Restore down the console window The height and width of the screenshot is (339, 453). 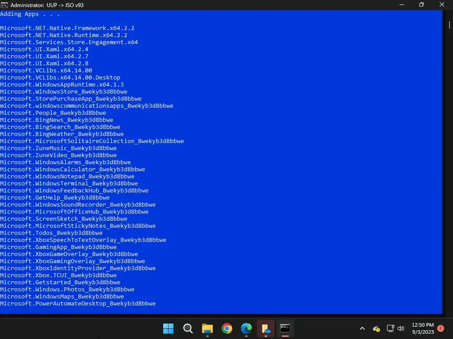tap(422, 5)
